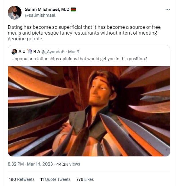Show who gave the 779 Likes

85,179
